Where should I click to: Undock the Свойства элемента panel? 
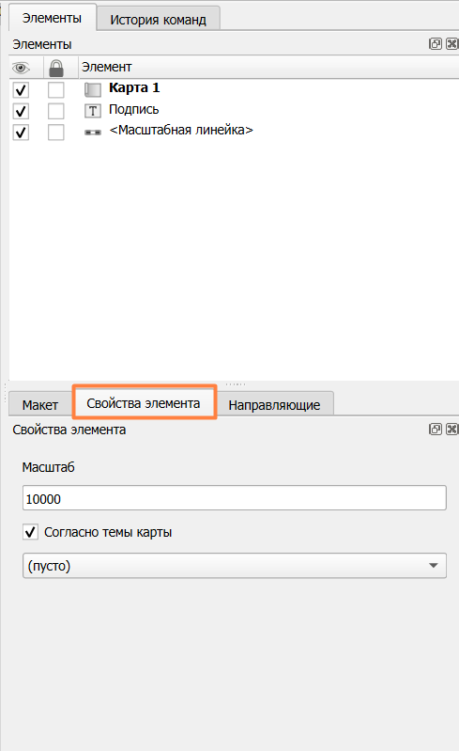coord(436,430)
